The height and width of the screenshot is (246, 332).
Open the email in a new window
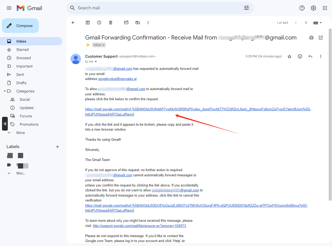(x=321, y=38)
